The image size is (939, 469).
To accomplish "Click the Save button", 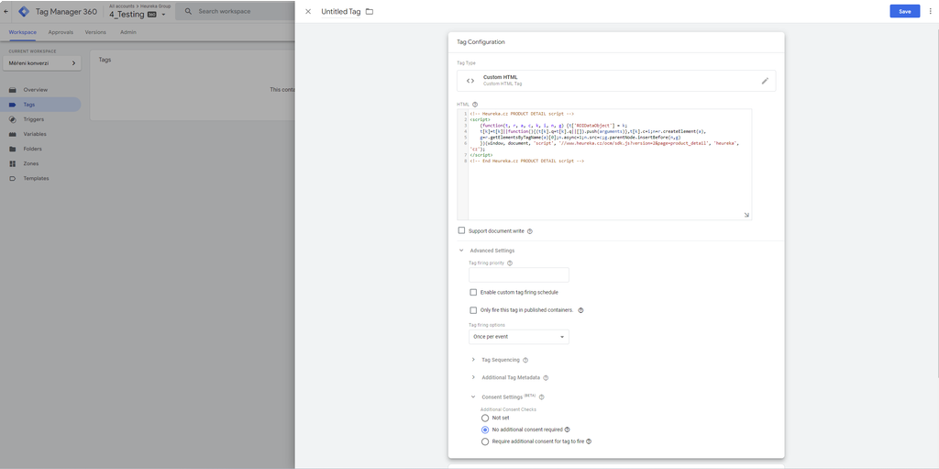I will pos(905,11).
